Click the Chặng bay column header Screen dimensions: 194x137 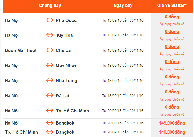(50, 6)
